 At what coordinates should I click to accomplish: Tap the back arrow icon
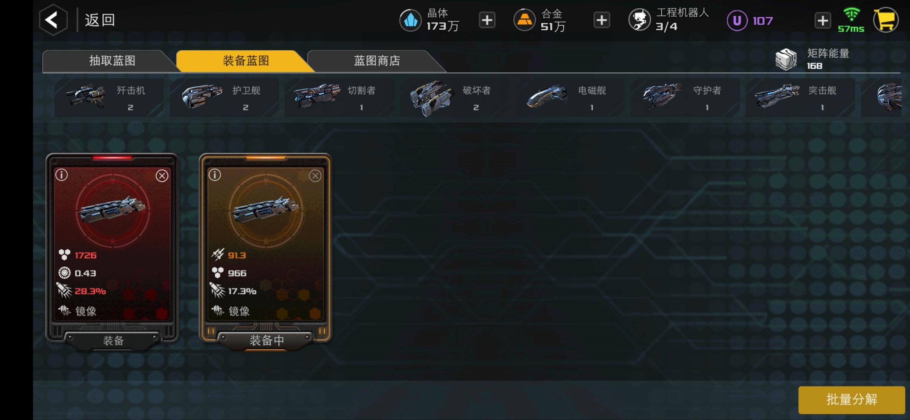pos(53,20)
